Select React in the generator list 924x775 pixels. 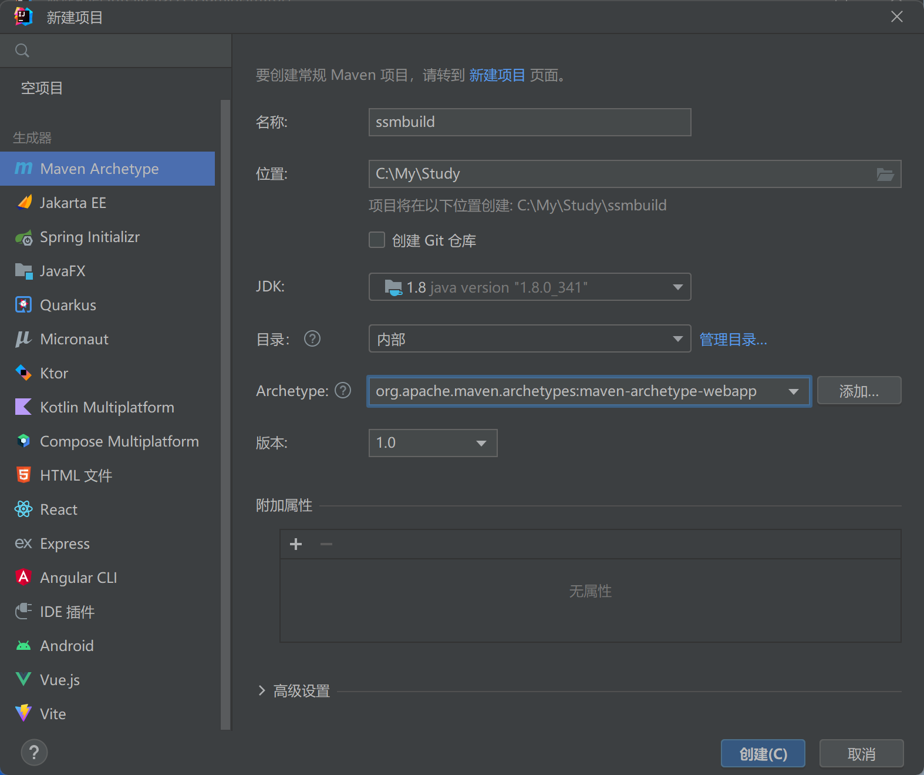coord(107,509)
